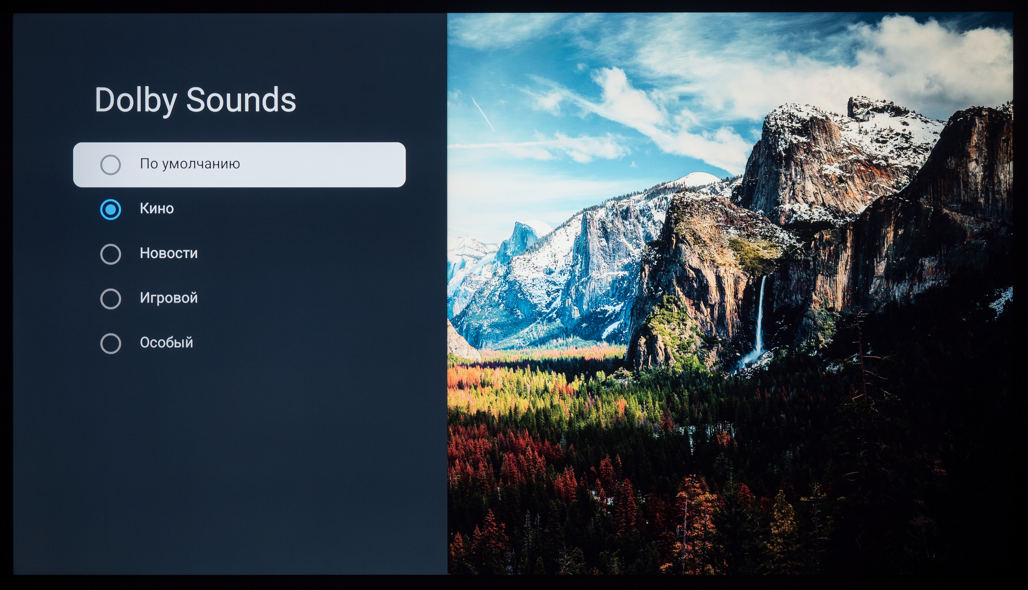Image resolution: width=1028 pixels, height=590 pixels.
Task: Click the Кино sound mode label
Action: click(x=157, y=209)
